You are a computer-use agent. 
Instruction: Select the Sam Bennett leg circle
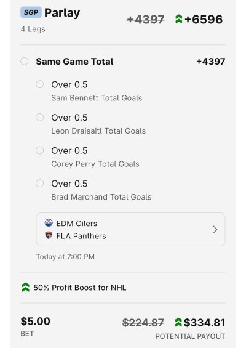click(40, 84)
